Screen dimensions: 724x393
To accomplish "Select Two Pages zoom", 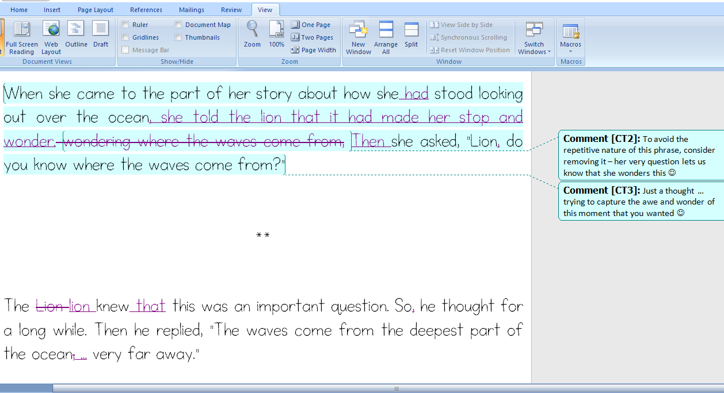I will pyautogui.click(x=312, y=37).
